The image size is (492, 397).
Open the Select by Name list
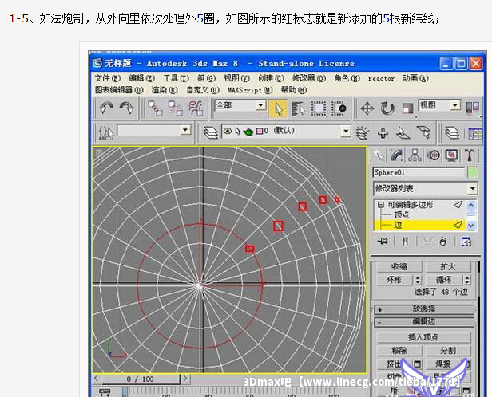(x=298, y=108)
